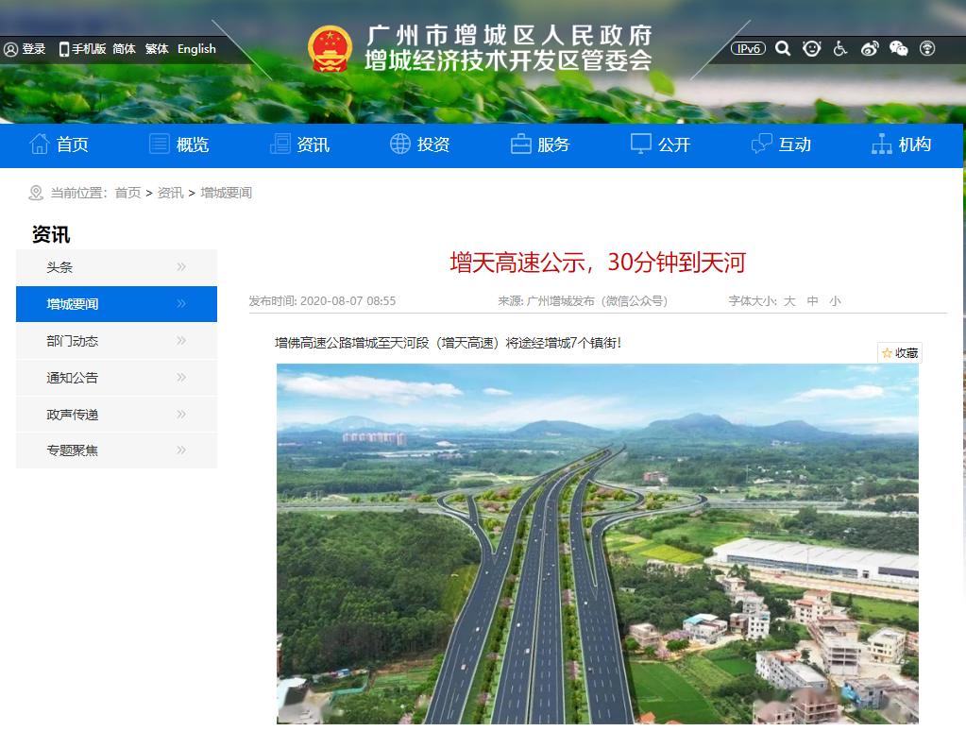Switch language to English
This screenshot has width=966, height=731.
point(196,49)
